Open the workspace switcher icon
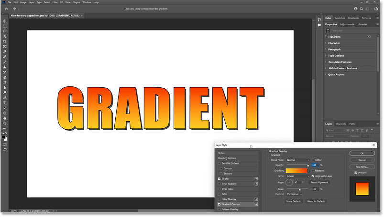Image resolution: width=384 pixels, height=217 pixels. pos(367,9)
